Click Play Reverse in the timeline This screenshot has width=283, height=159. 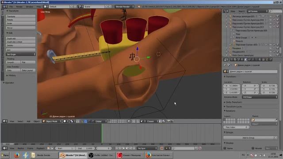click(x=123, y=148)
